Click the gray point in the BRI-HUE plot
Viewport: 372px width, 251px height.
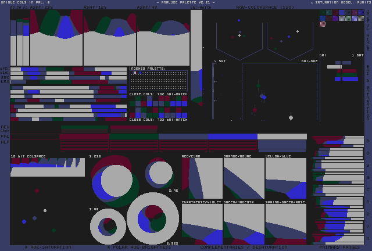tap(291, 118)
